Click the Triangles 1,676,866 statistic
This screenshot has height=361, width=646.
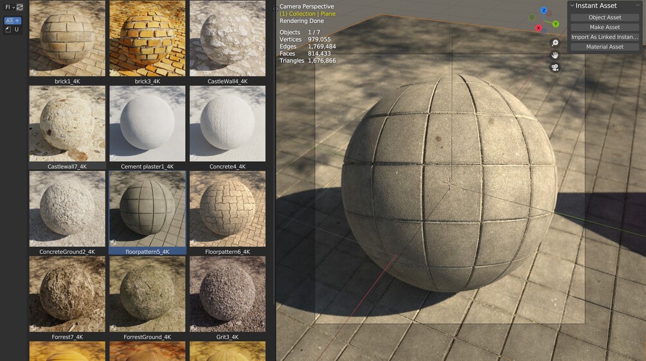(307, 60)
